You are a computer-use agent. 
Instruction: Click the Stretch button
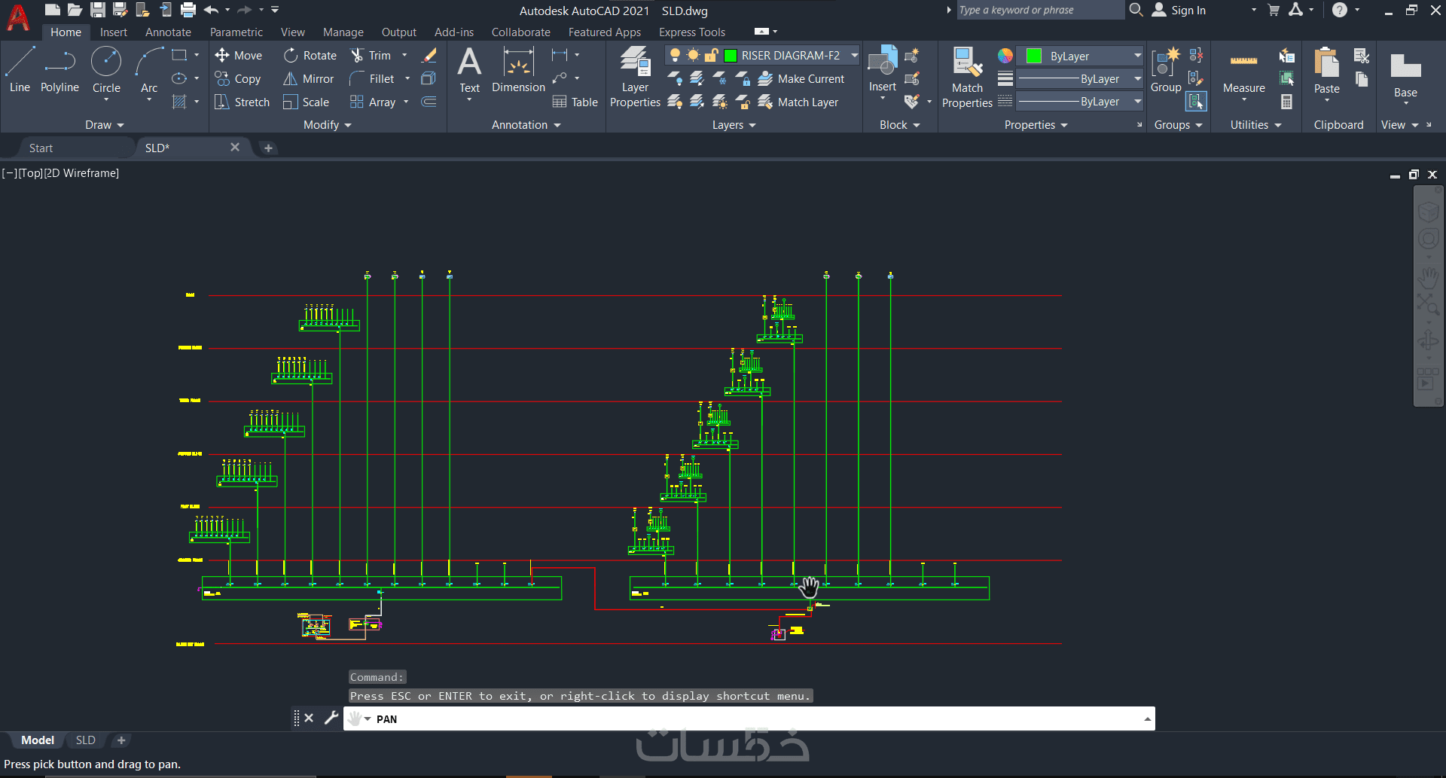point(242,102)
